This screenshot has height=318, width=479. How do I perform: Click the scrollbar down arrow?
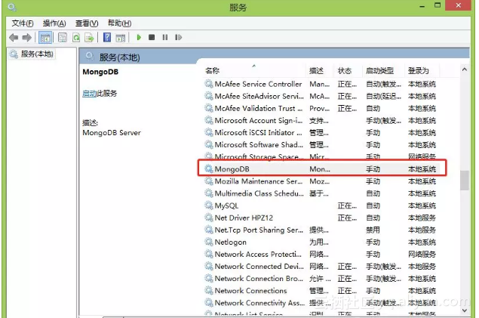pyautogui.click(x=465, y=310)
